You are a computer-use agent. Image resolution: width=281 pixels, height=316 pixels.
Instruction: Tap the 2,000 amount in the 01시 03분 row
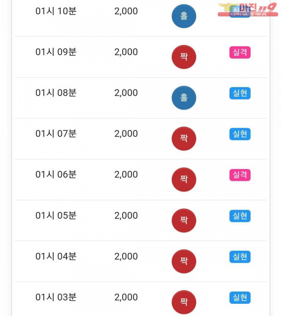point(126,297)
